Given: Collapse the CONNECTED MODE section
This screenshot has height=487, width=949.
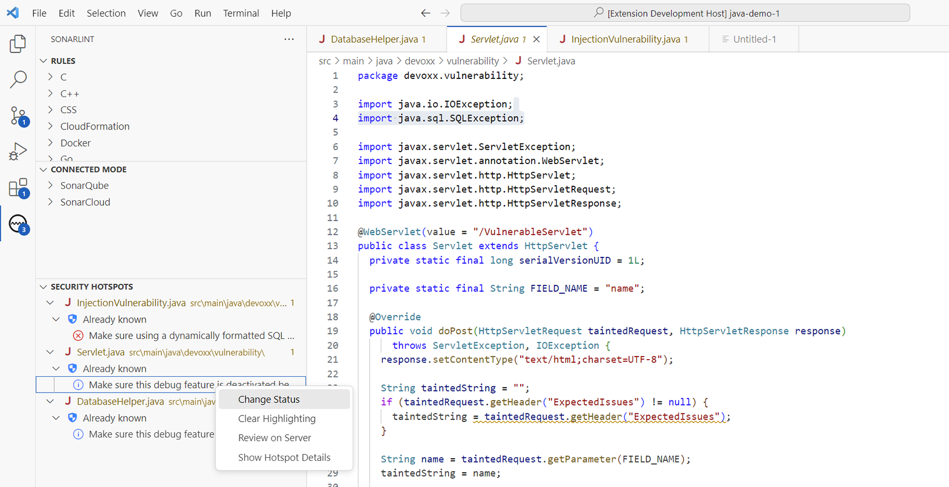Looking at the screenshot, I should click(44, 170).
